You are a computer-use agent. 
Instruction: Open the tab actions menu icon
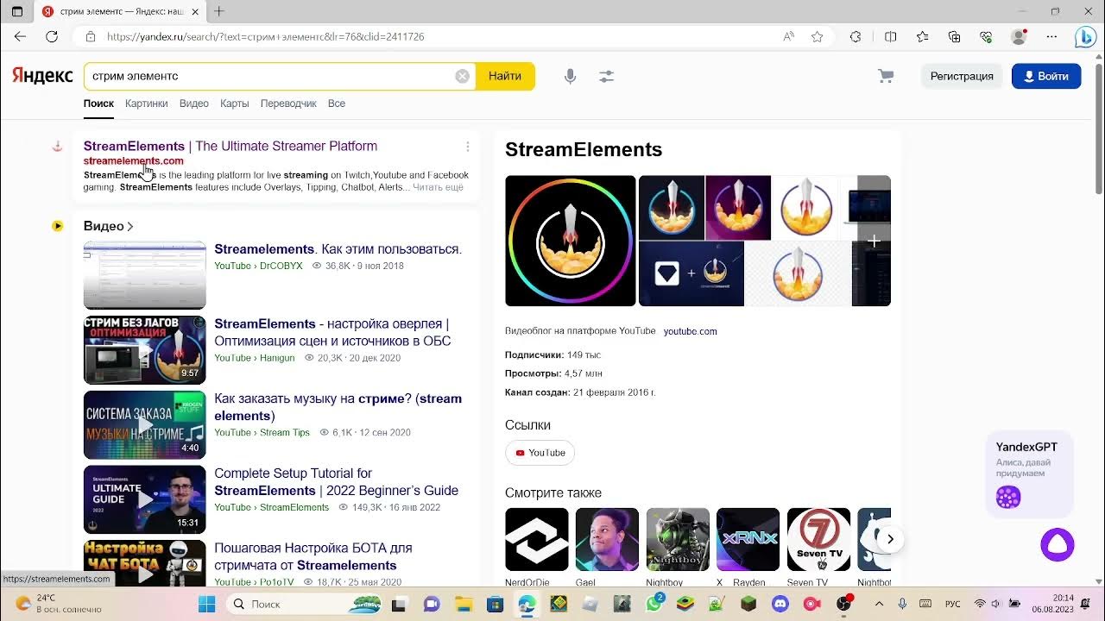point(17,11)
